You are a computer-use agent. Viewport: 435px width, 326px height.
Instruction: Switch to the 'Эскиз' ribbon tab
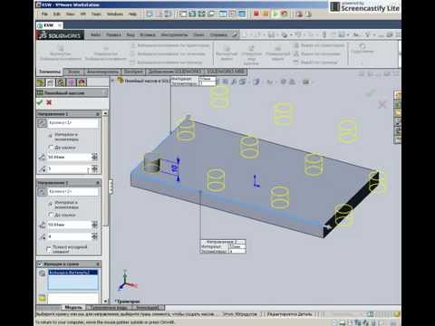[73, 72]
